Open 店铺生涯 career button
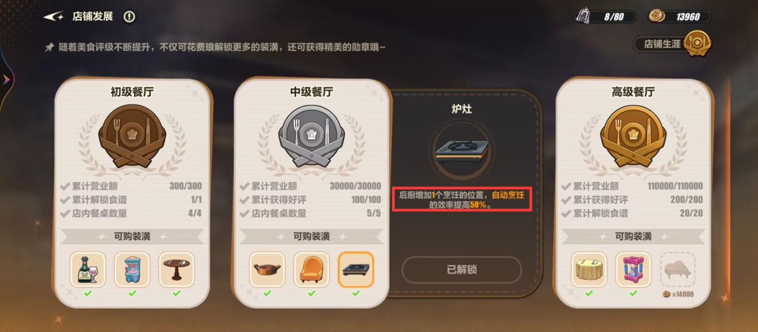 [x=673, y=44]
